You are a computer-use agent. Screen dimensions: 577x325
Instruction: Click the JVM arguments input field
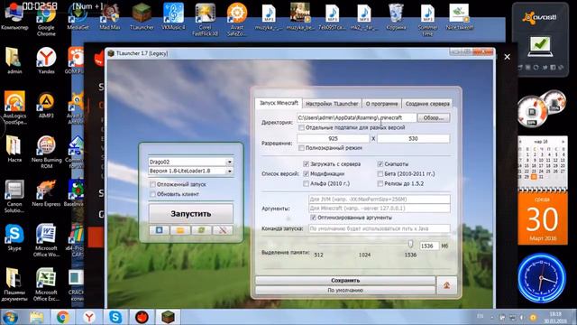click(379, 199)
